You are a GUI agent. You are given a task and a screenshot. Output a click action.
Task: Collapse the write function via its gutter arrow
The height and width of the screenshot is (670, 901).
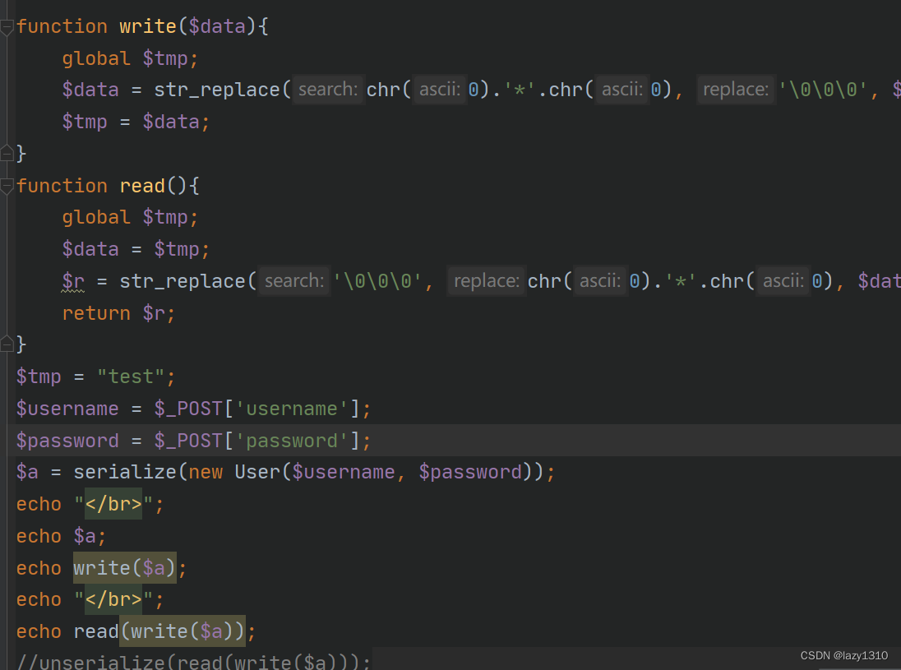tap(7, 25)
